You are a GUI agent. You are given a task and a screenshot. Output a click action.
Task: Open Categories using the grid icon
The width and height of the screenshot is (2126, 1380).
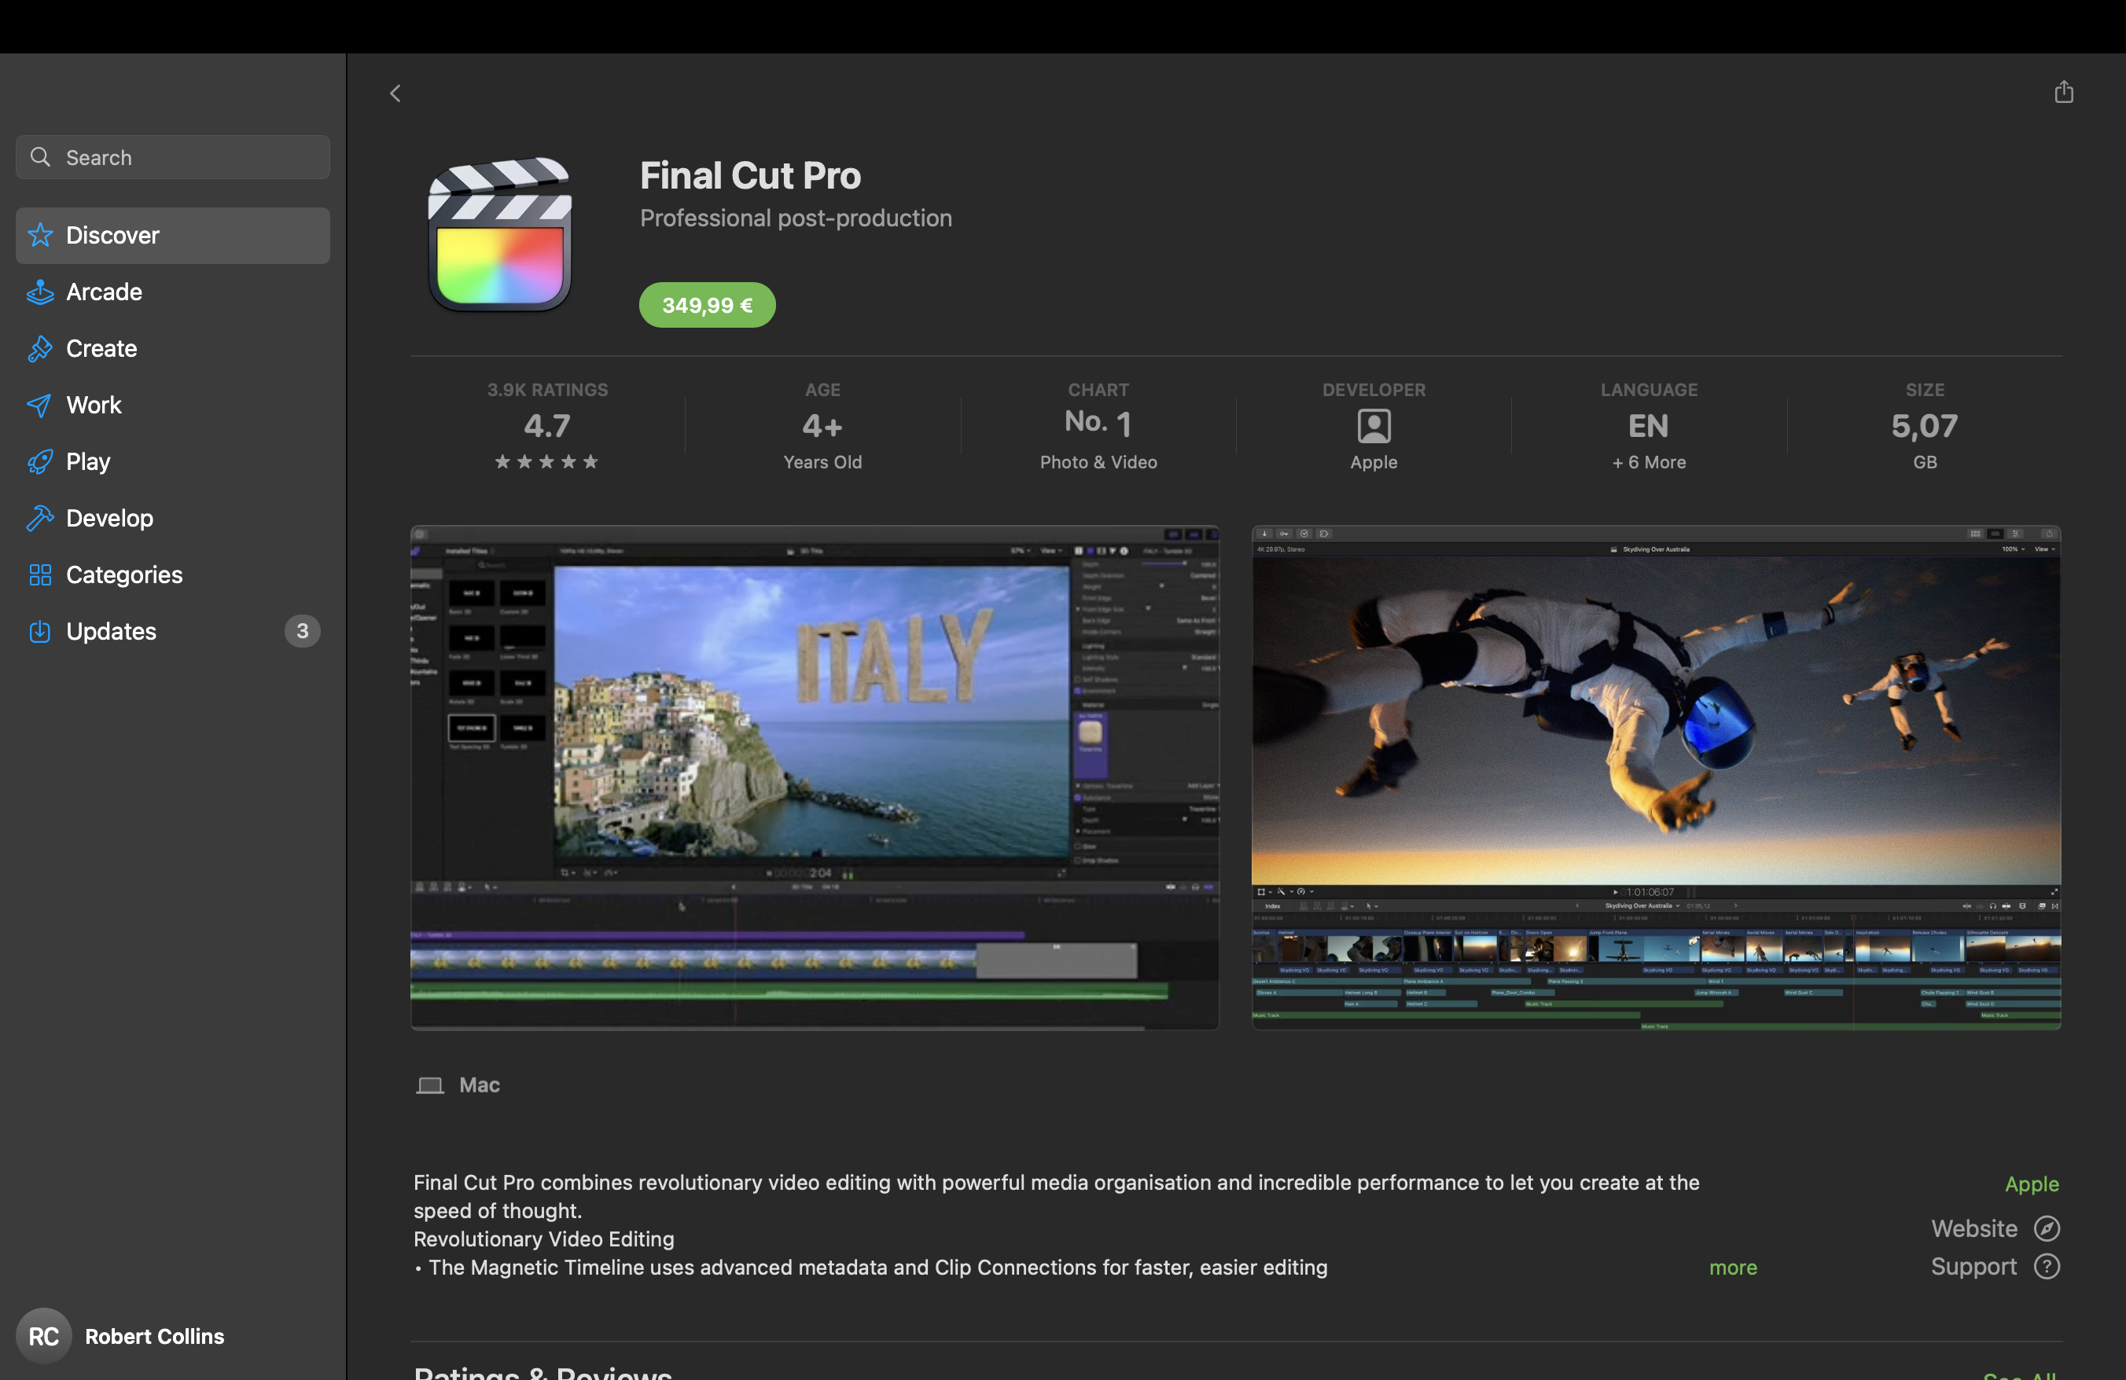(x=40, y=574)
